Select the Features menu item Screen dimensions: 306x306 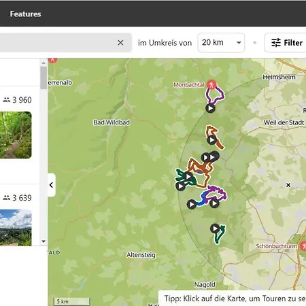(25, 14)
